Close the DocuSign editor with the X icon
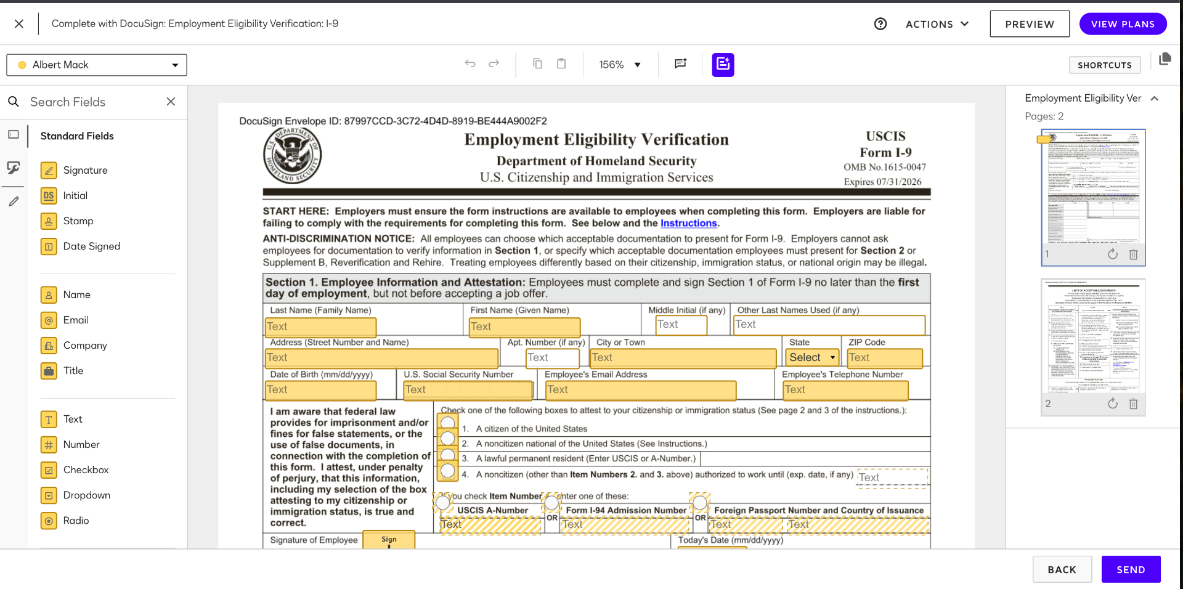The height and width of the screenshot is (589, 1183). [x=19, y=23]
